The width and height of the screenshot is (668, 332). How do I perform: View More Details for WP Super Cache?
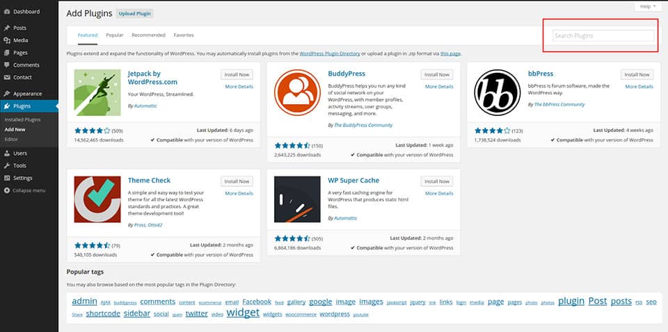click(x=439, y=193)
